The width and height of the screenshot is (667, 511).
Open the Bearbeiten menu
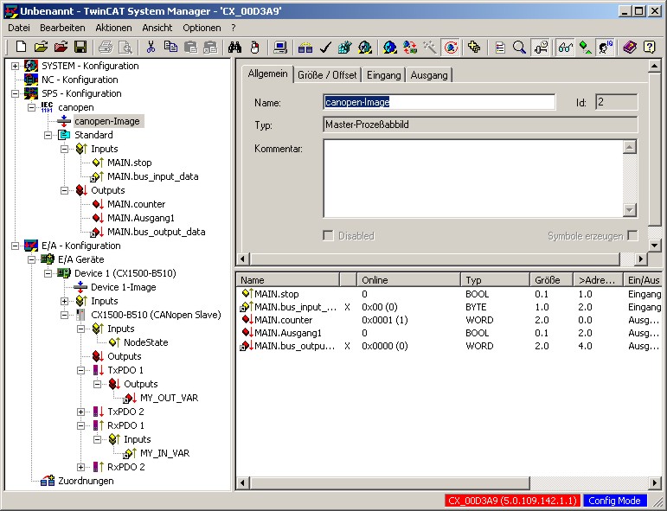[62, 28]
